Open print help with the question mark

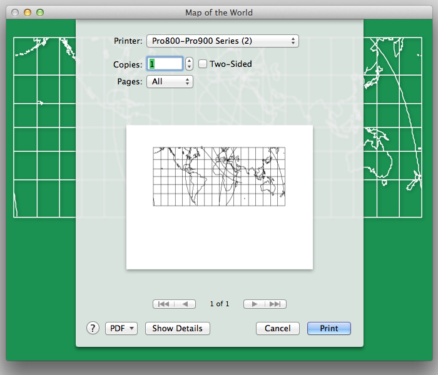tap(93, 328)
